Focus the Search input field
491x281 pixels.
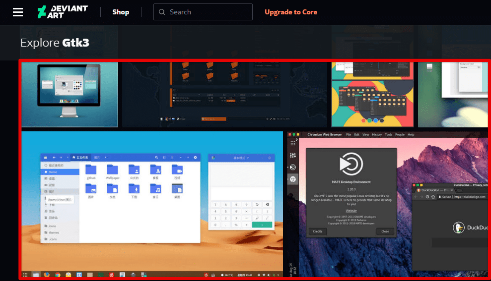click(x=203, y=12)
